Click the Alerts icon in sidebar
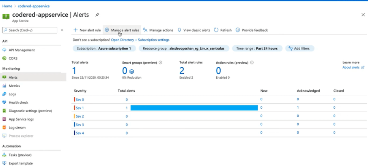Image resolution: width=368 pixels, height=167 pixels. click(4, 77)
